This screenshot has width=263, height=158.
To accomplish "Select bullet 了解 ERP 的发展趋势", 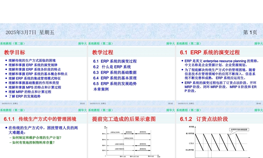I will (x=24, y=96).
